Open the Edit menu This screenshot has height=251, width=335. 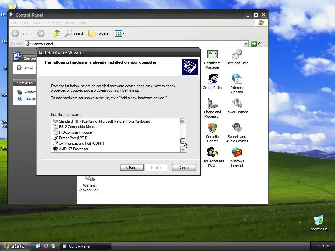[25, 23]
